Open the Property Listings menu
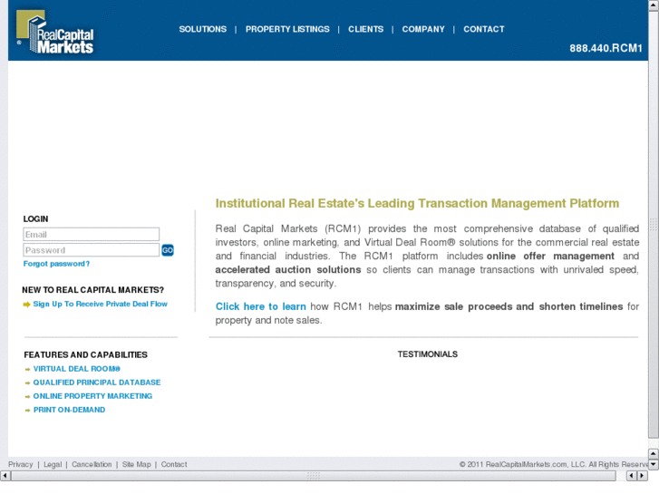This screenshot has width=659, height=494. point(287,29)
